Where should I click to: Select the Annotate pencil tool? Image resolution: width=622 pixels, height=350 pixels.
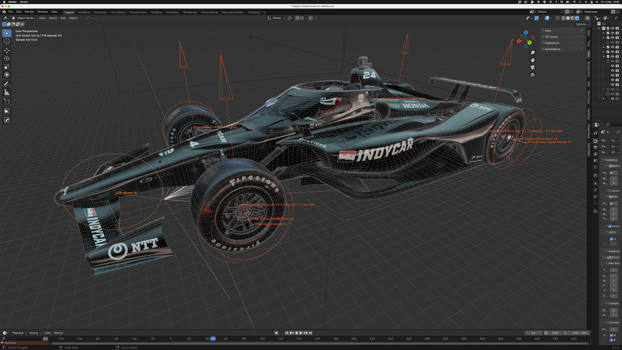pyautogui.click(x=6, y=84)
